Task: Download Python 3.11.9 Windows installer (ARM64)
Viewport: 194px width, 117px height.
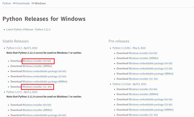Action: 37,110
